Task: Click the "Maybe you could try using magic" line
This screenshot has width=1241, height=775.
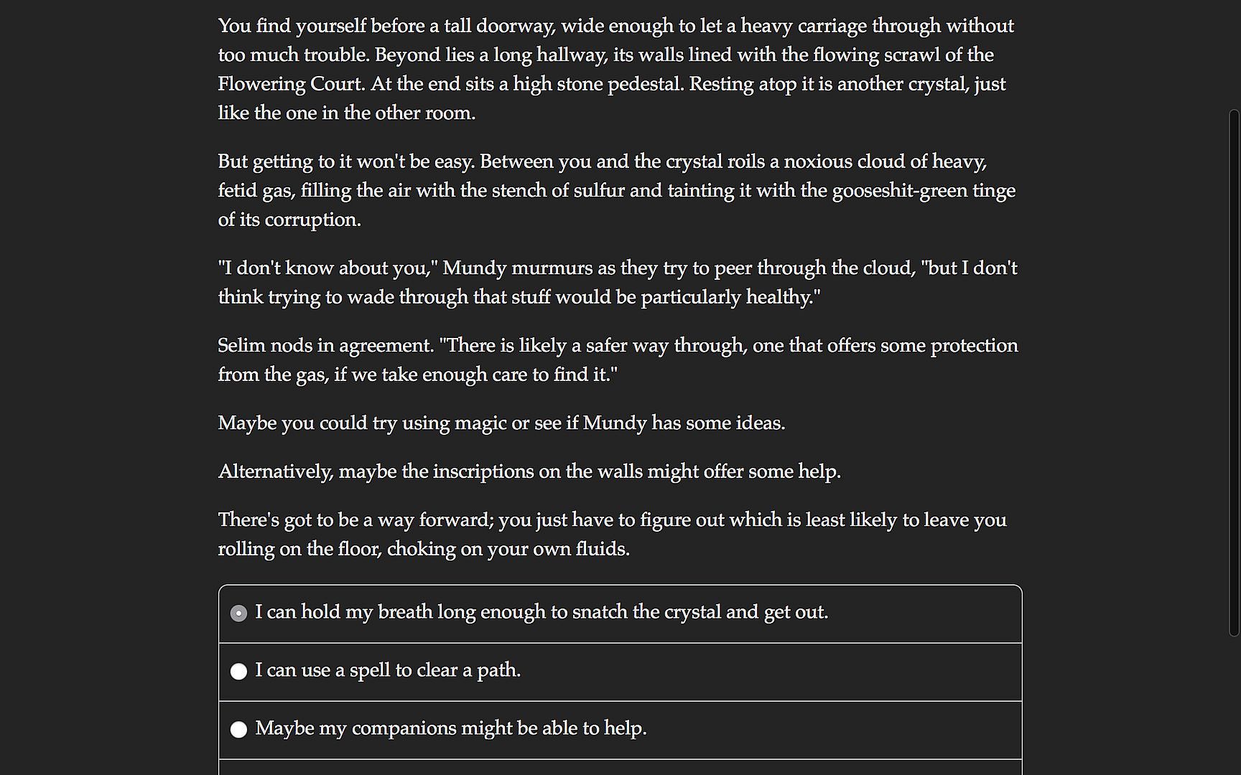Action: pyautogui.click(x=501, y=423)
